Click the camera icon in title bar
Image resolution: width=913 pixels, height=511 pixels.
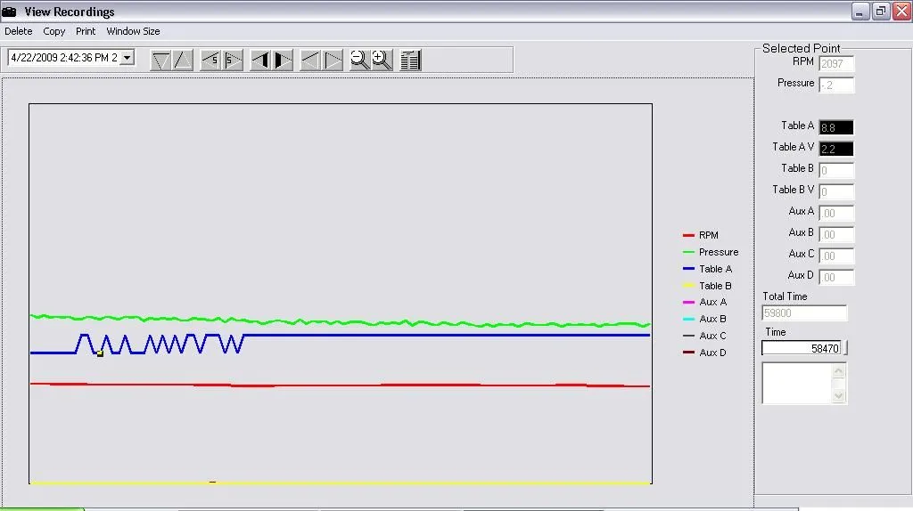click(x=9, y=12)
